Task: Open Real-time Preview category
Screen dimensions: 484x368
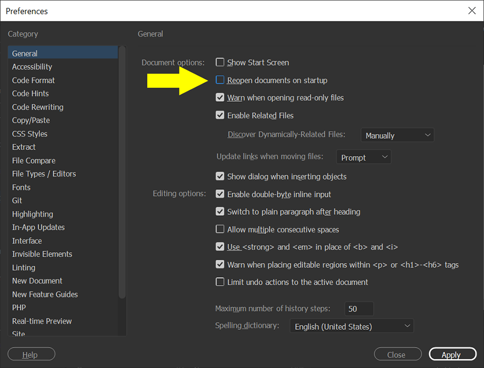Action: [x=42, y=321]
